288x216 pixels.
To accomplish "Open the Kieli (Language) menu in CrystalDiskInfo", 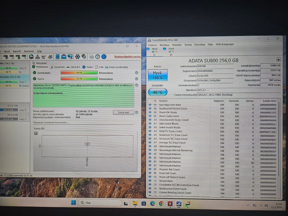I will coord(225,44).
